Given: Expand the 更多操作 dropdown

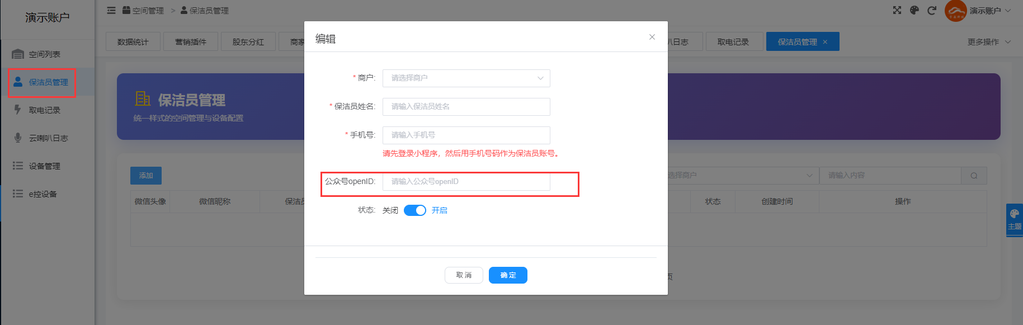Looking at the screenshot, I should (988, 42).
